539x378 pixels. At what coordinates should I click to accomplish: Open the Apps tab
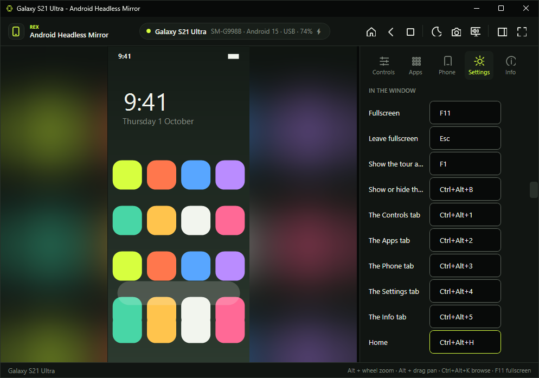click(x=415, y=66)
